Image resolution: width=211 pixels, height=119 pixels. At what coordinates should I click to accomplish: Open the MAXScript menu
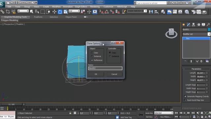122,7
